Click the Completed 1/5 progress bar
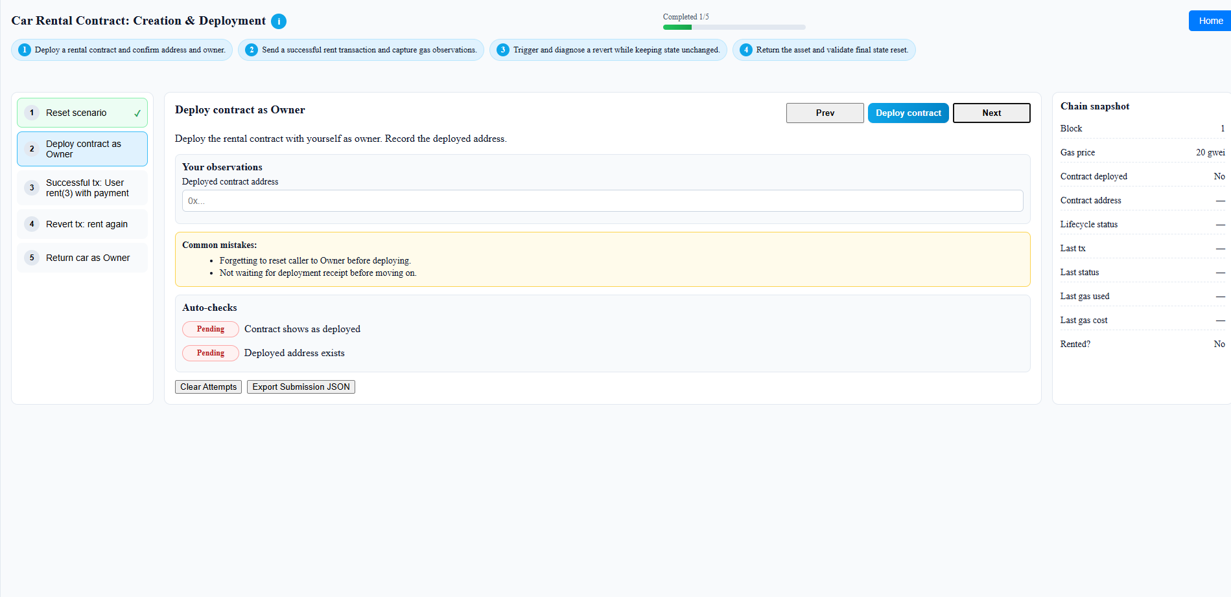The height and width of the screenshot is (597, 1231). [x=734, y=27]
